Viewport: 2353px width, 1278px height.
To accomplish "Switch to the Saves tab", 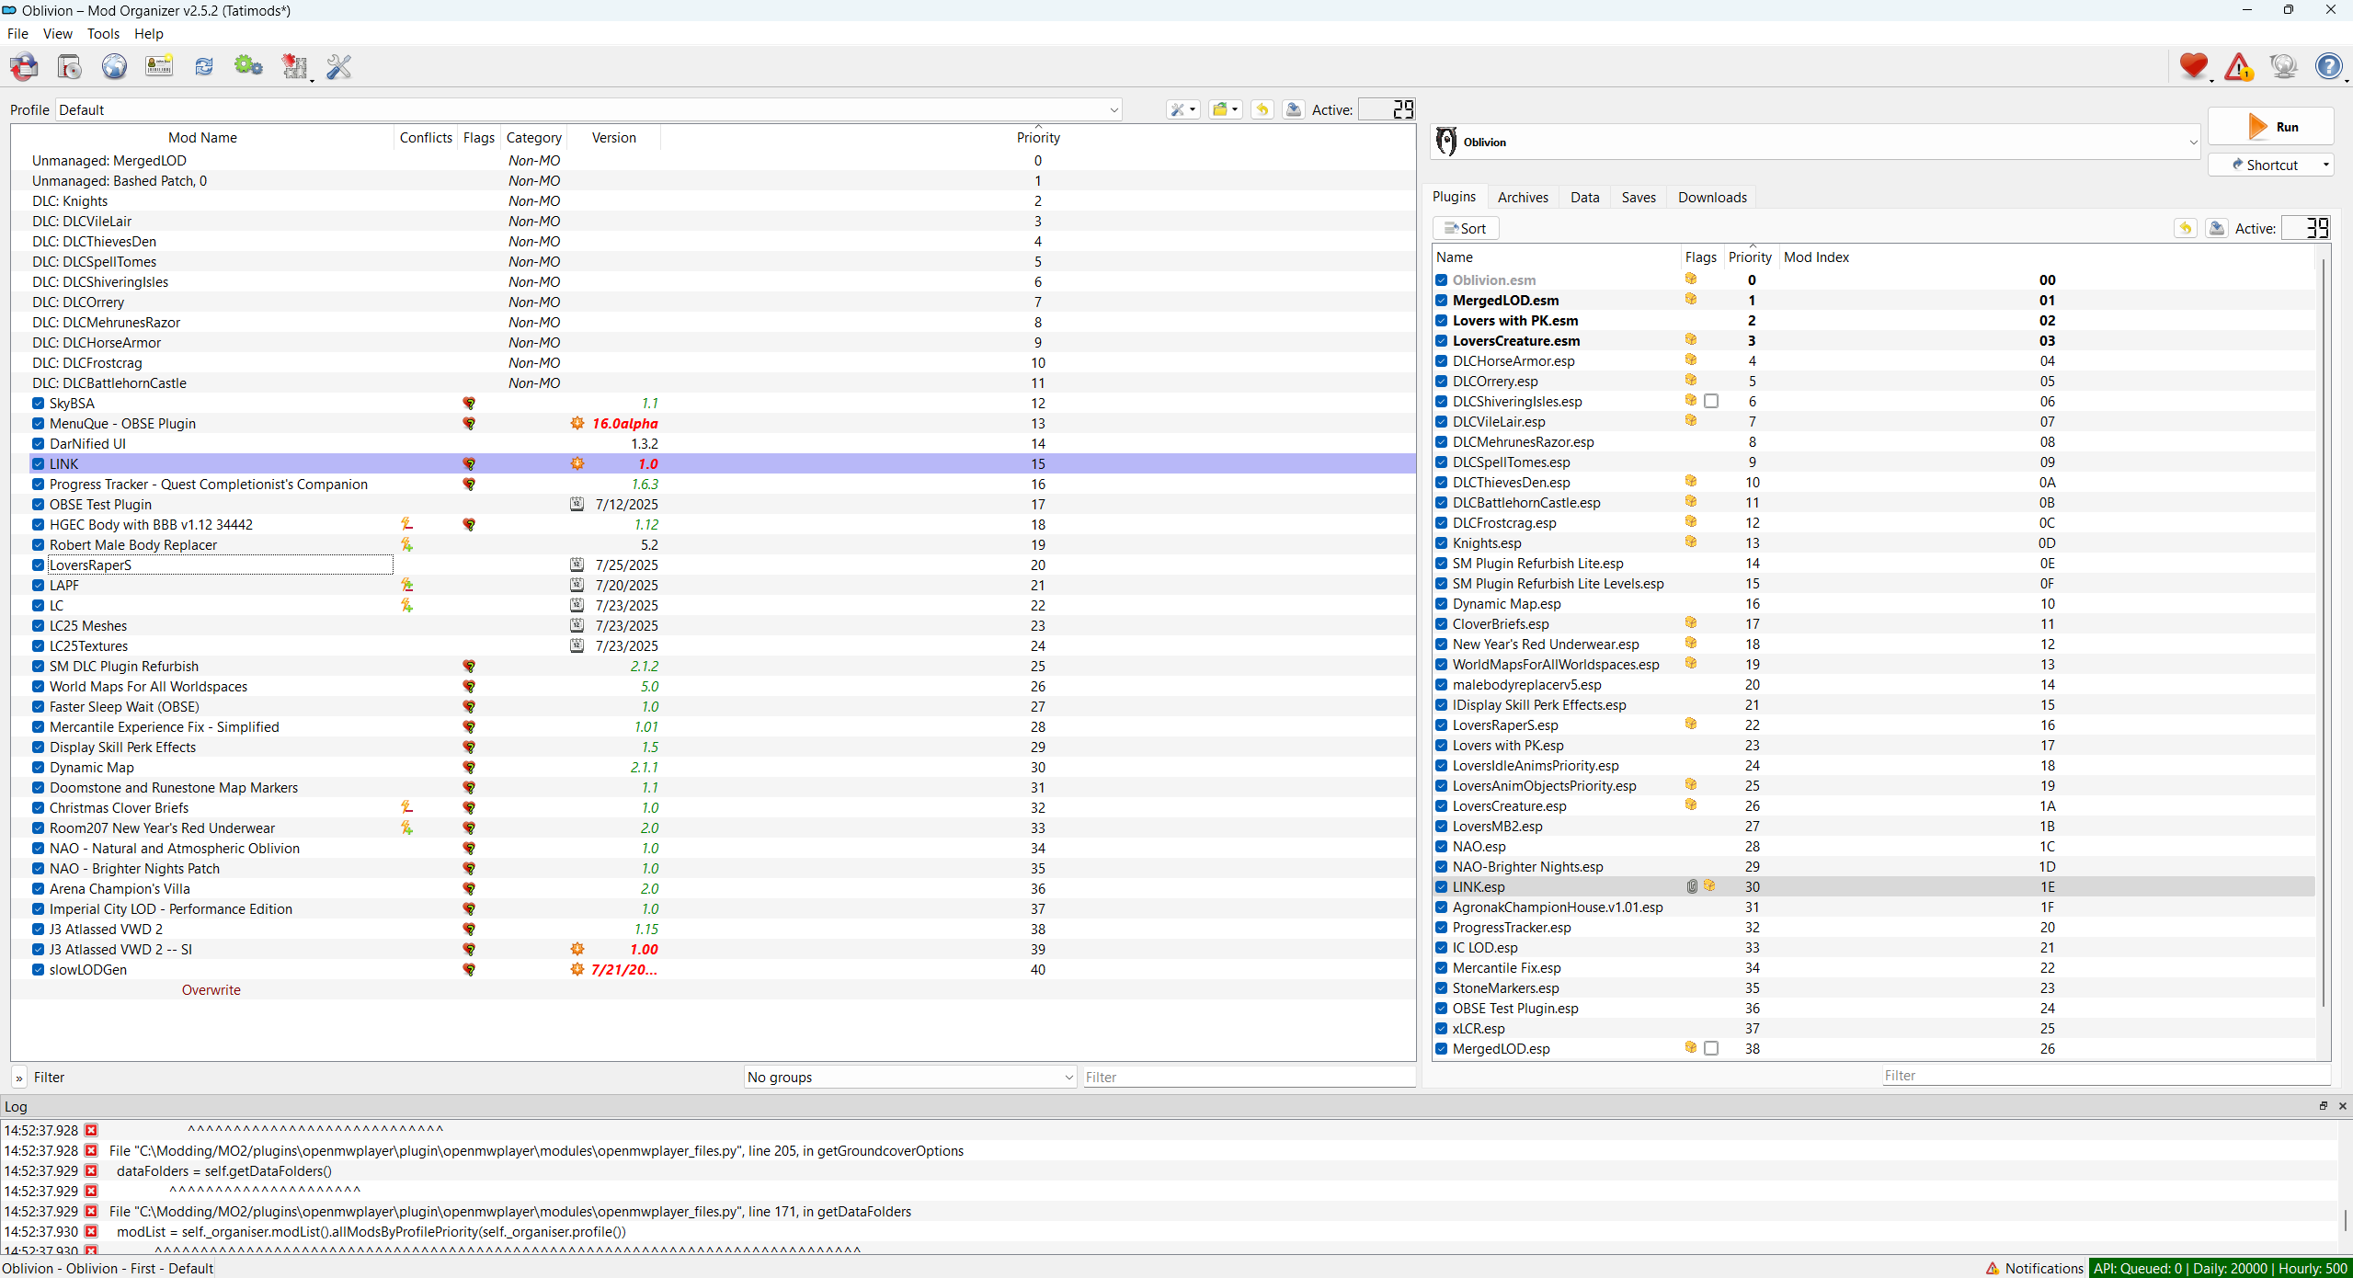I will [1638, 197].
